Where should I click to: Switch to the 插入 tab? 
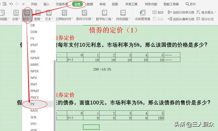[x=46, y=4]
